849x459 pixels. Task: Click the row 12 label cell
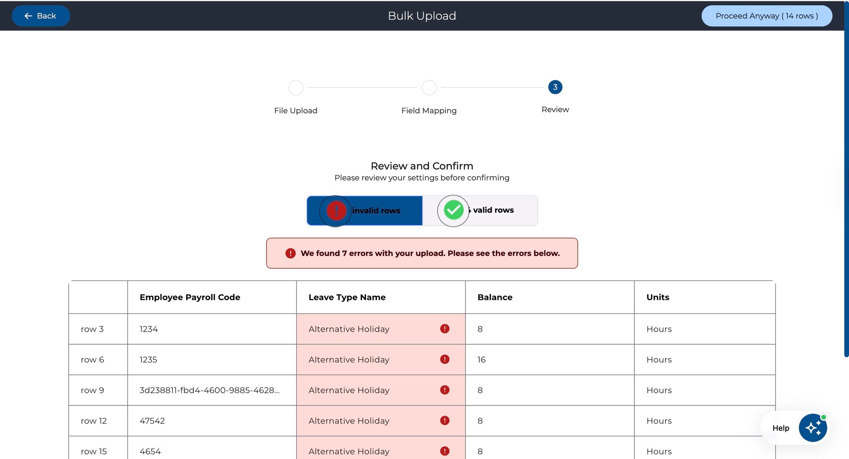[x=98, y=421]
